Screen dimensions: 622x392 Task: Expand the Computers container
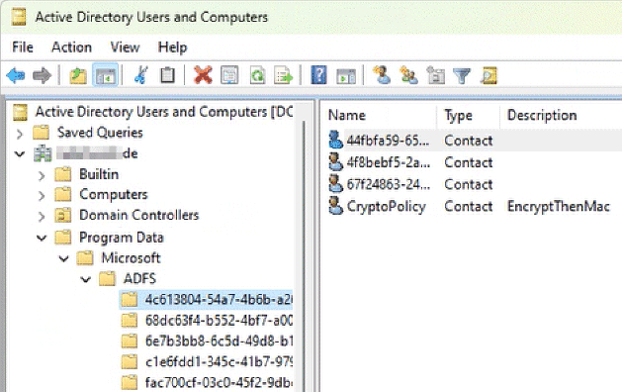click(x=42, y=195)
